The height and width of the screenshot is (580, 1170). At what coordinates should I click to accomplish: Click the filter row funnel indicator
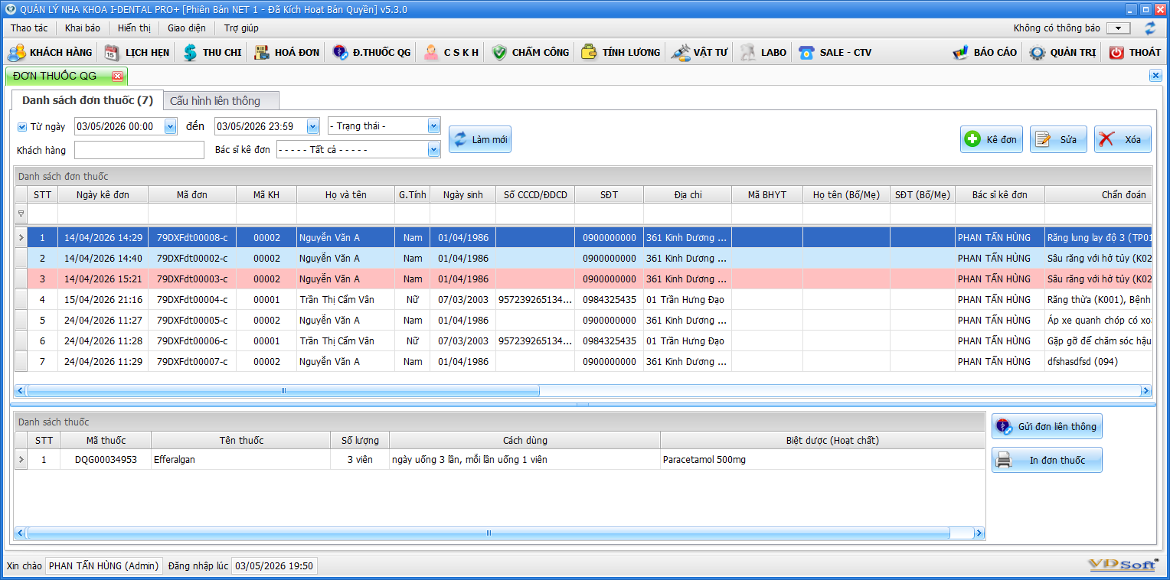[21, 213]
